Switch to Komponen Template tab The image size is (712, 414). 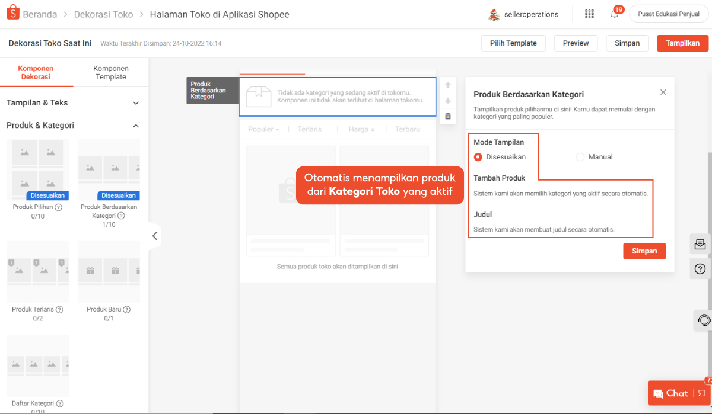111,73
